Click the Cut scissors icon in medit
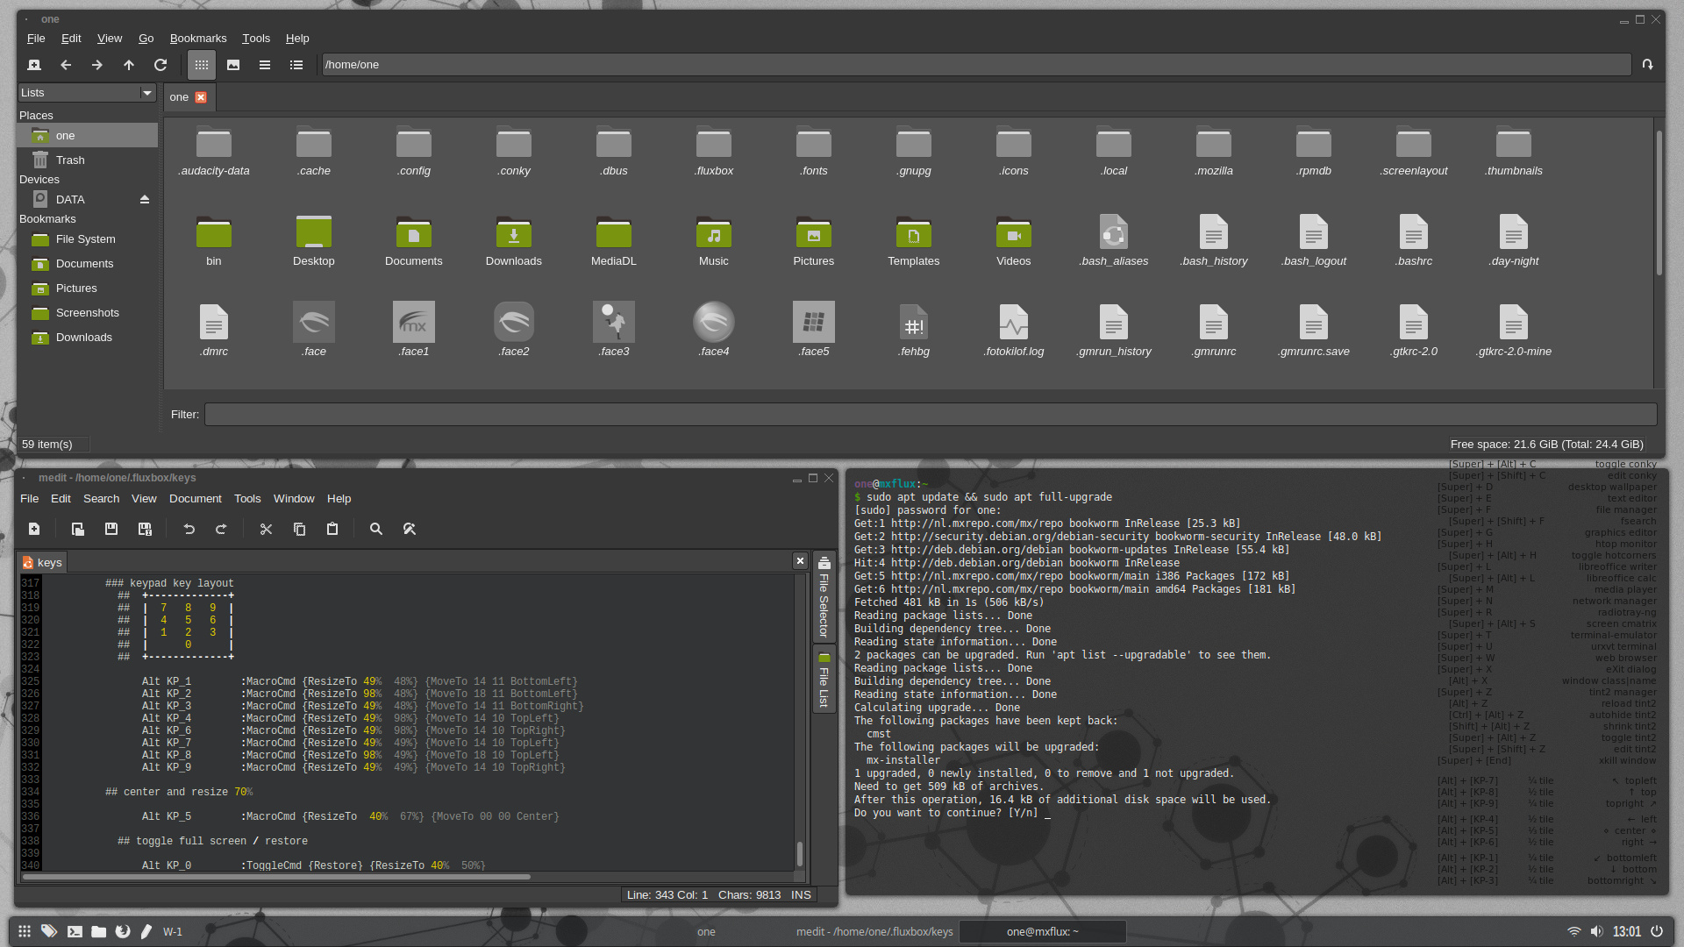 pyautogui.click(x=266, y=530)
